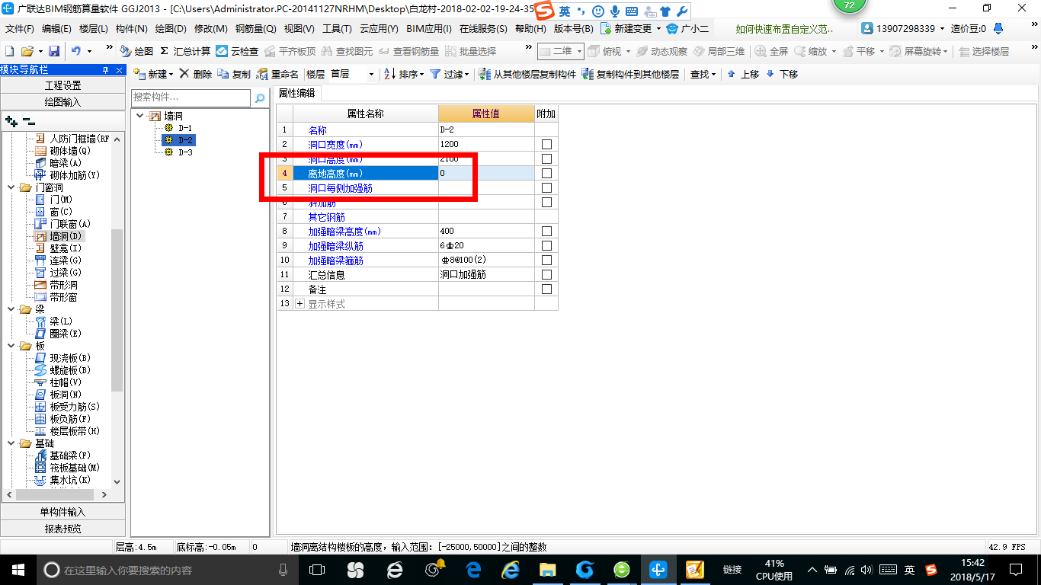The image size is (1041, 585).
Task: Click 复制构件到其他楼层 tool
Action: [x=630, y=74]
